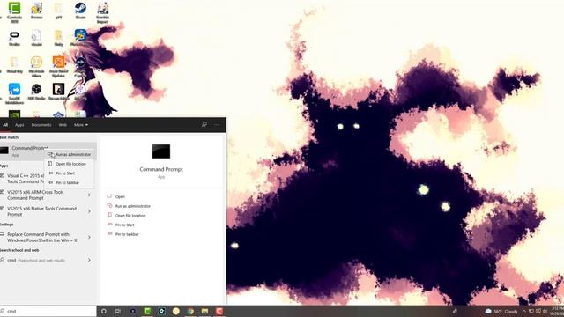Open the red Camtasia recorder taskbar icon

(x=219, y=311)
